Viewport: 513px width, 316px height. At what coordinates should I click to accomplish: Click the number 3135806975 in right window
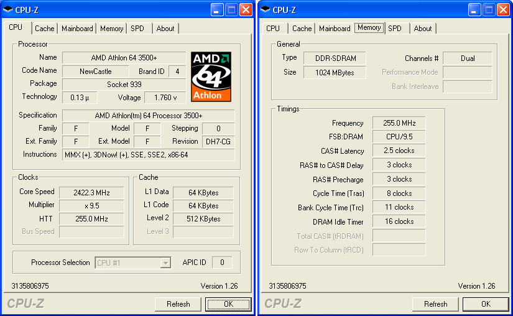point(287,286)
